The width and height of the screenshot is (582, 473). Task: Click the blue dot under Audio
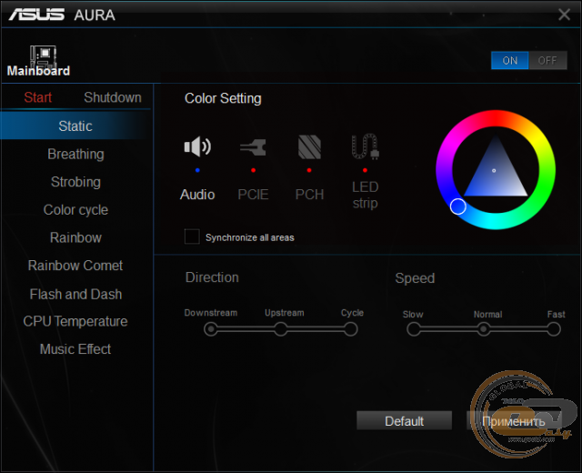[197, 170]
